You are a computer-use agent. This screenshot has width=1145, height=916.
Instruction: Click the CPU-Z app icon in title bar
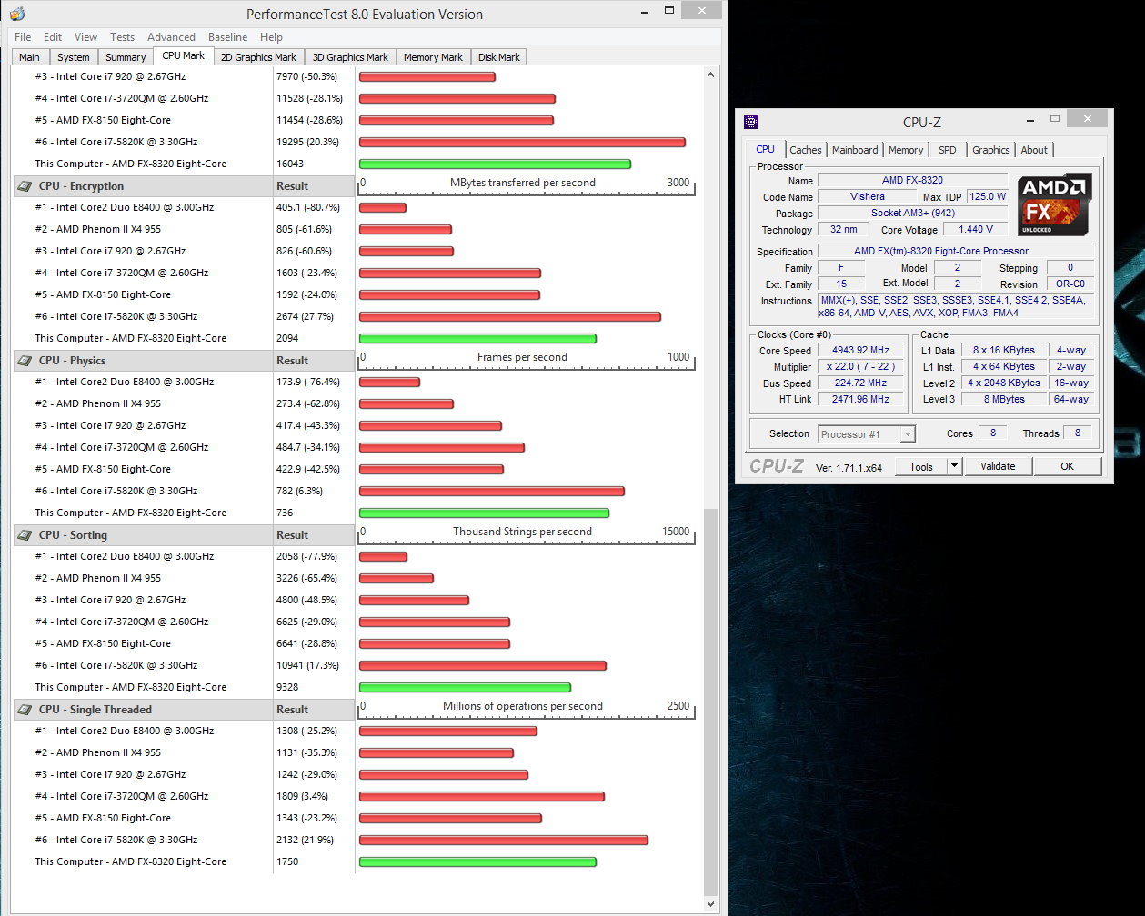coord(751,122)
